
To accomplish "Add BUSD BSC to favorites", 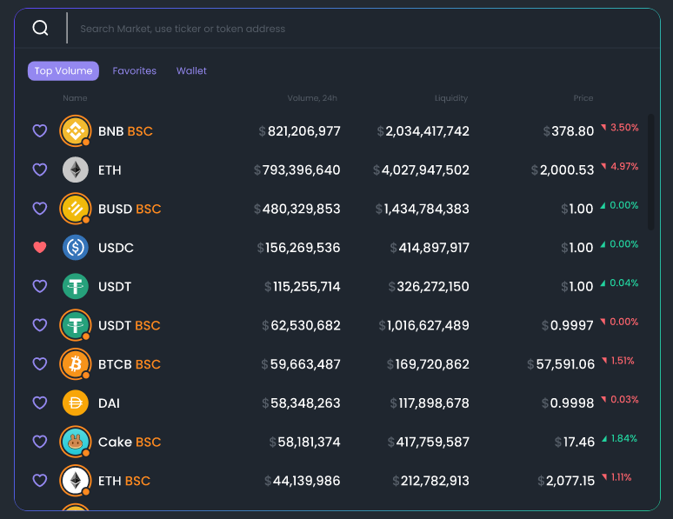I will pos(40,209).
